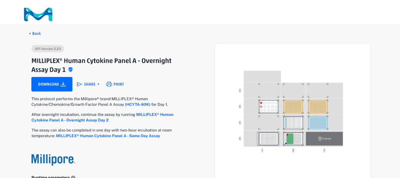This screenshot has height=178, width=400.
Task: Click the Merck M logo in header
Action: (38, 14)
